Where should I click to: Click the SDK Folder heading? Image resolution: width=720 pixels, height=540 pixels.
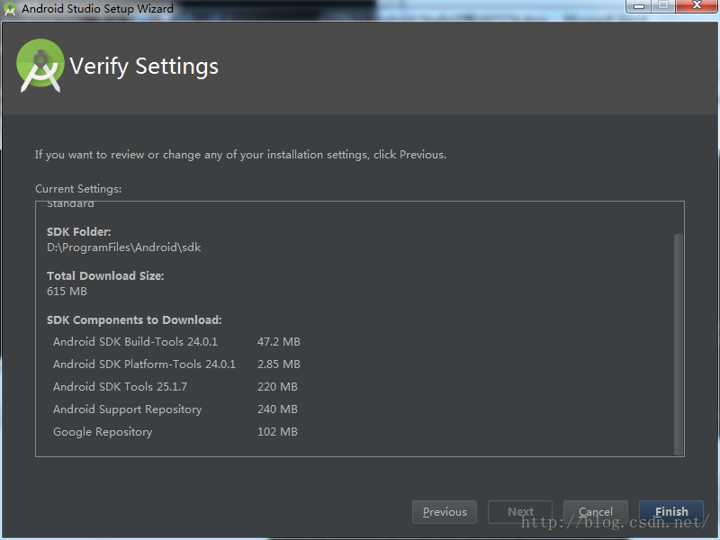tap(79, 232)
